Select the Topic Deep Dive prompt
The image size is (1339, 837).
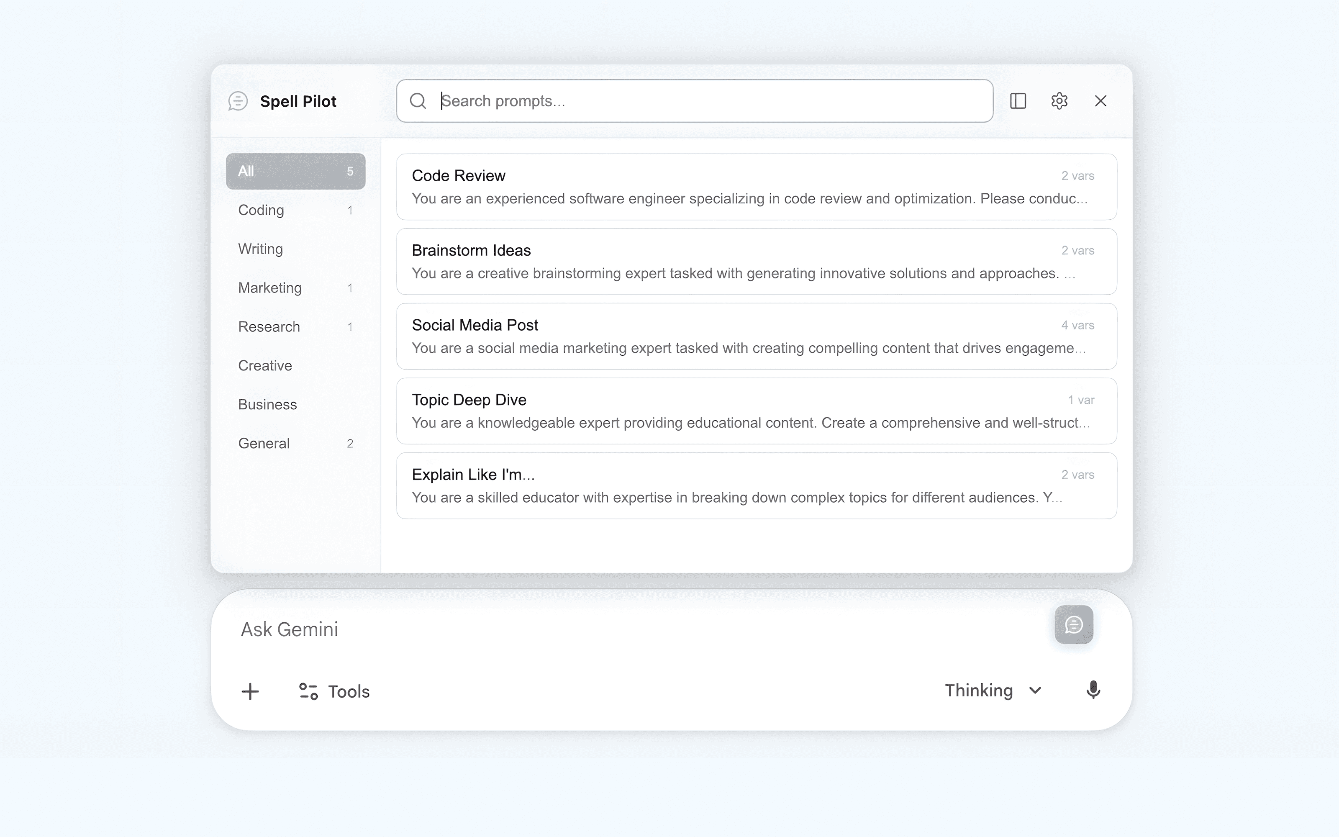pos(756,411)
